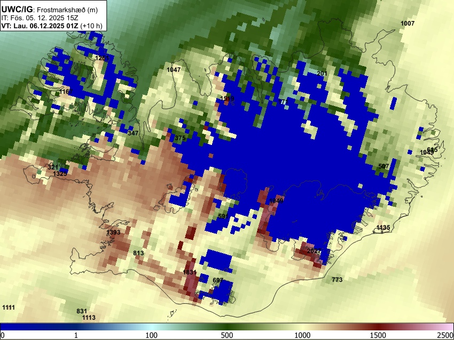
Task: Select the 507 value label on the map
Action: click(x=383, y=166)
